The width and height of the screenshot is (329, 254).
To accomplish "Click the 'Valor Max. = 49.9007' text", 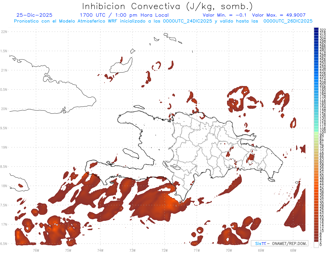I will click(279, 15).
